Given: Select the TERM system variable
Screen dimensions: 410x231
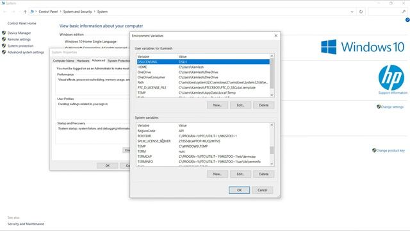Looking at the screenshot, I should tap(203, 151).
